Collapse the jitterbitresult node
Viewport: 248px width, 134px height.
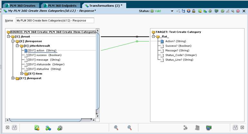17,46
